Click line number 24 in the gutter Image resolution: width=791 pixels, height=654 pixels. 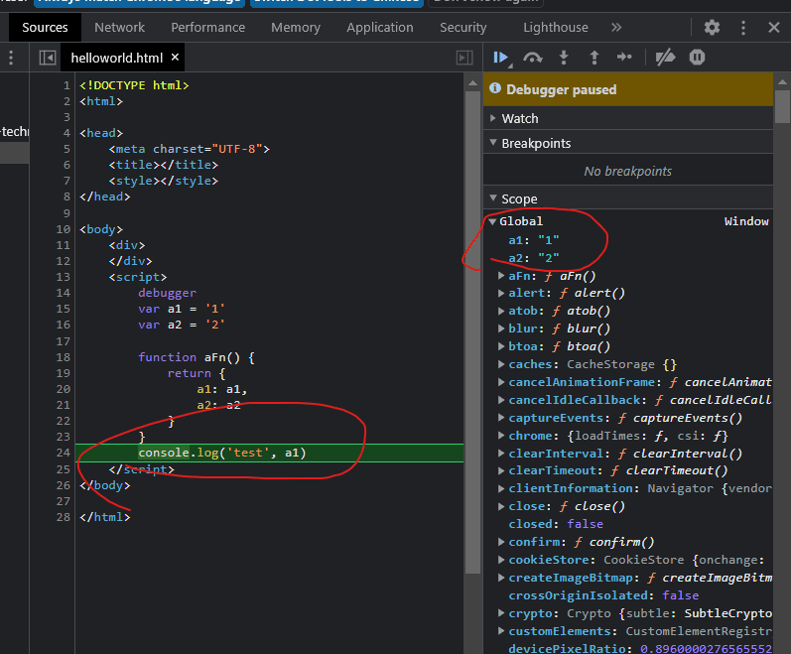63,453
